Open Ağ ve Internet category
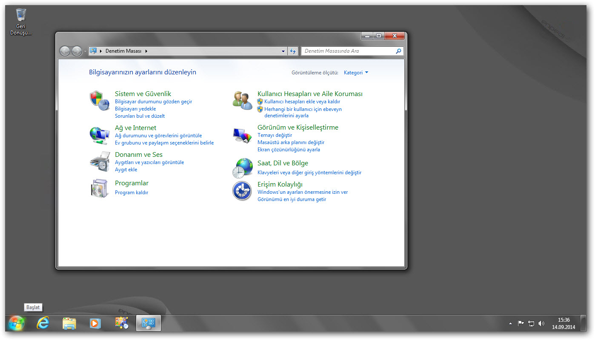This screenshot has width=595, height=340. click(135, 128)
